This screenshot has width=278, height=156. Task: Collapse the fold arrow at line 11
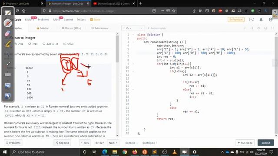coord(133,71)
